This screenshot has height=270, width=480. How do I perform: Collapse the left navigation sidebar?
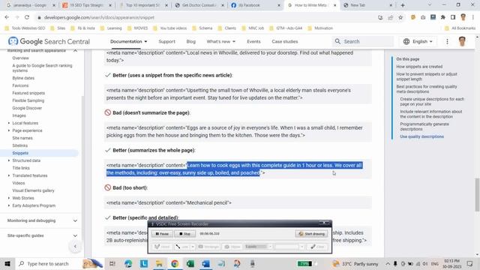point(75,246)
